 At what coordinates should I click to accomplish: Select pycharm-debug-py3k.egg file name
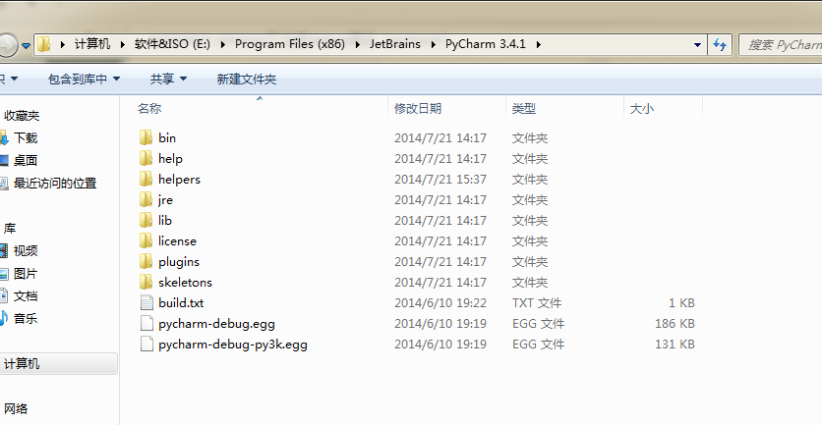(x=233, y=344)
